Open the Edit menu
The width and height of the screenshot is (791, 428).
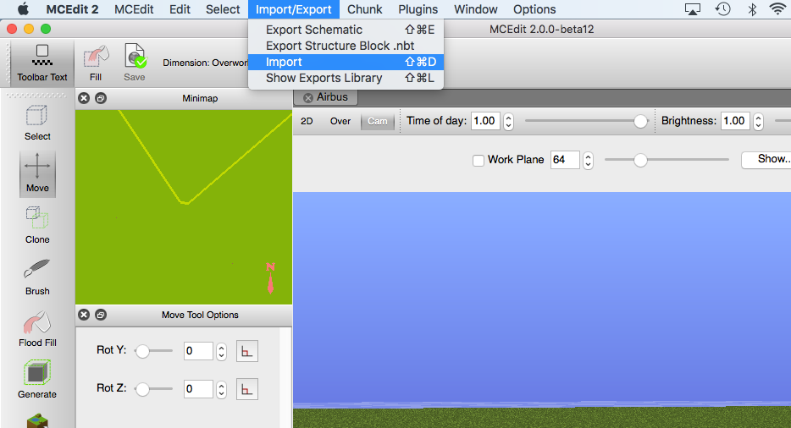[180, 9]
